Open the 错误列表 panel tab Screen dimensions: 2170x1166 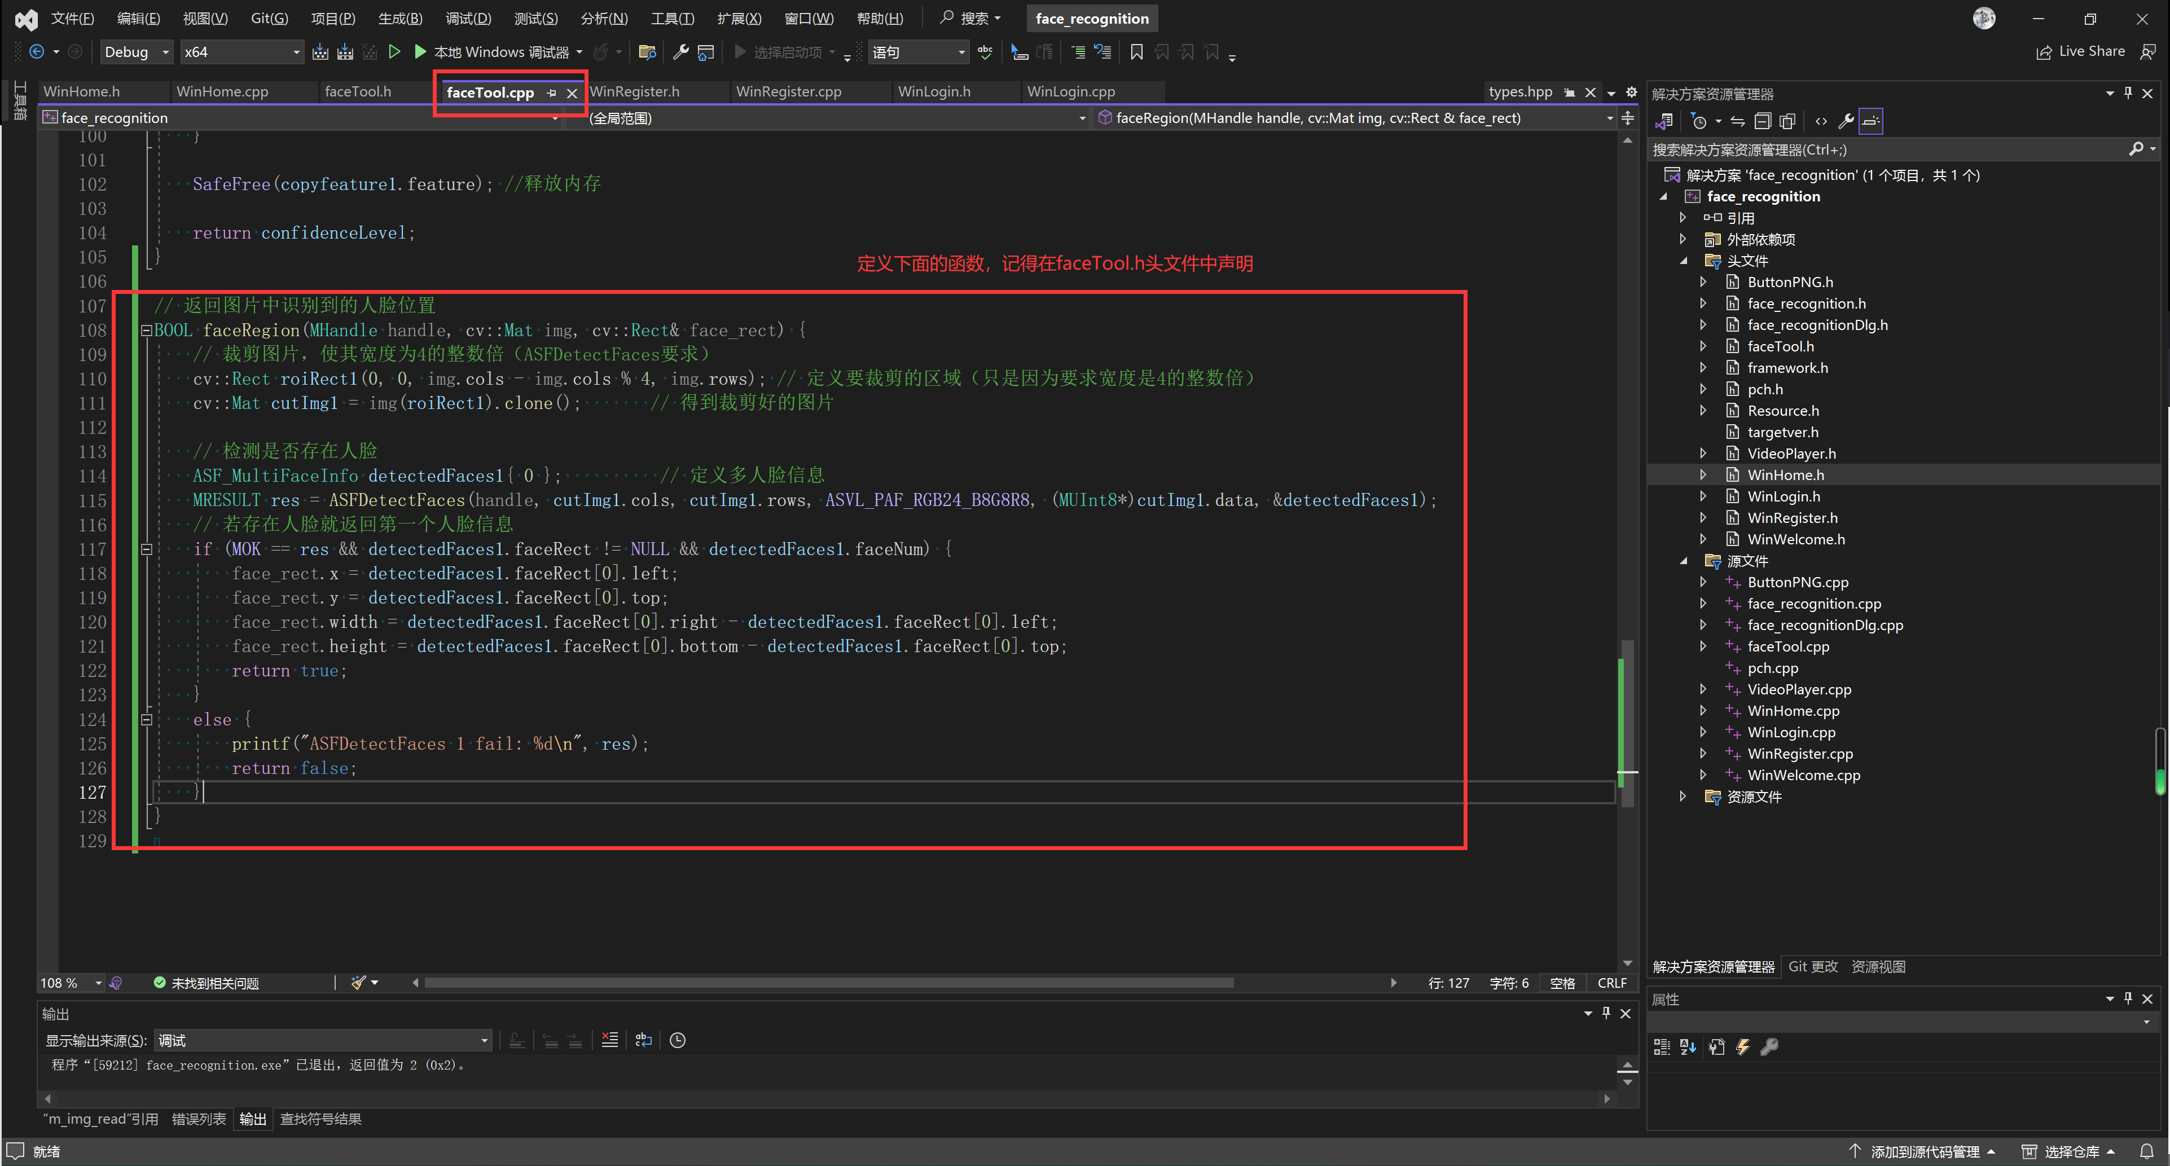(x=199, y=1119)
